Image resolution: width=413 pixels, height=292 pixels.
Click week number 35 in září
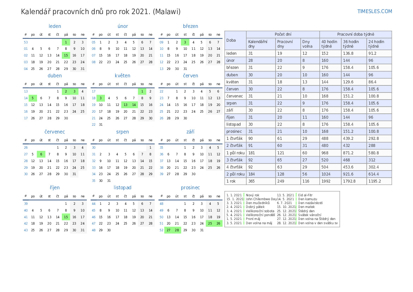pyautogui.click(x=161, y=148)
